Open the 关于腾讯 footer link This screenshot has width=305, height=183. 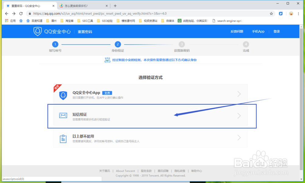click(104, 171)
